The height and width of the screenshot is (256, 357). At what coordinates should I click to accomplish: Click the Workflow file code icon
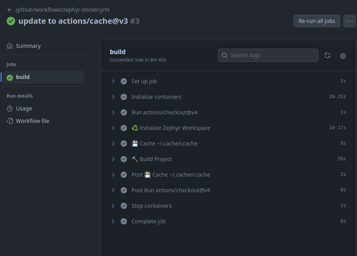coord(10,121)
